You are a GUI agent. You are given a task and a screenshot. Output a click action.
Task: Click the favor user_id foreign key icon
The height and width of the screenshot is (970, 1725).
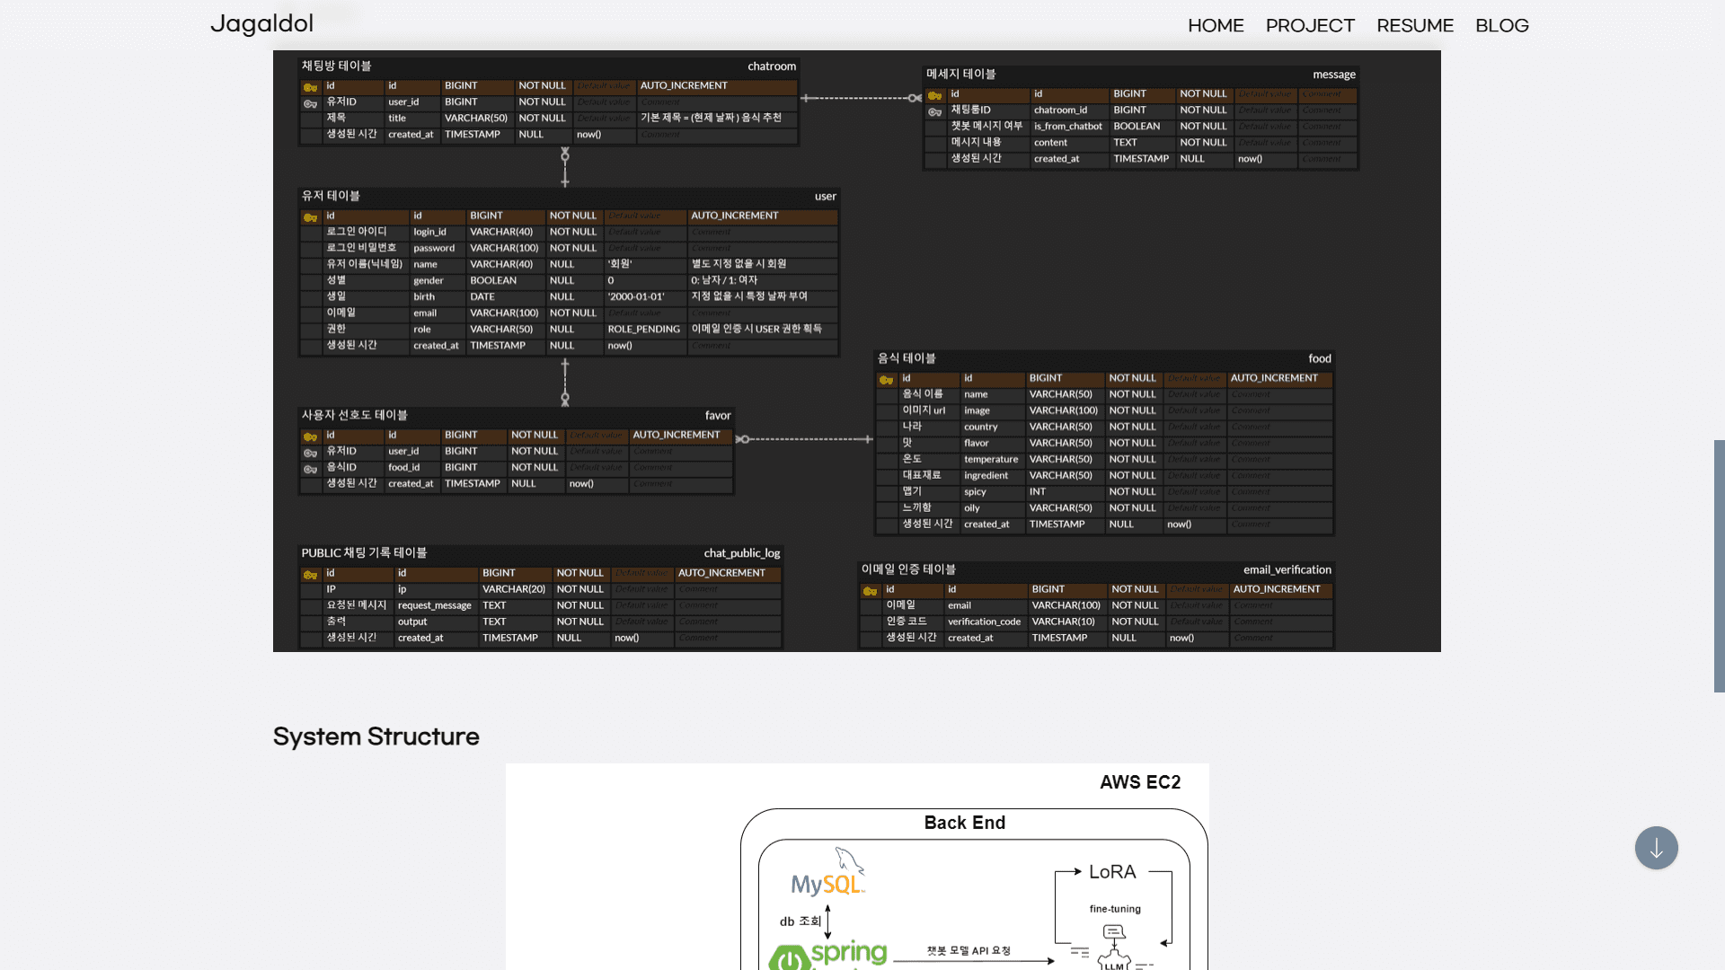311,453
